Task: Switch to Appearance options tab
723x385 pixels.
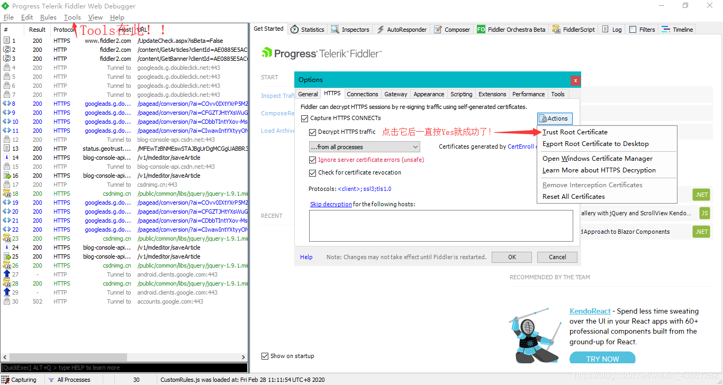Action: pos(429,94)
